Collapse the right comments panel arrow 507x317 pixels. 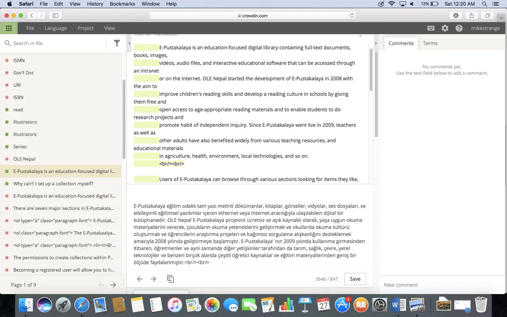(376, 43)
